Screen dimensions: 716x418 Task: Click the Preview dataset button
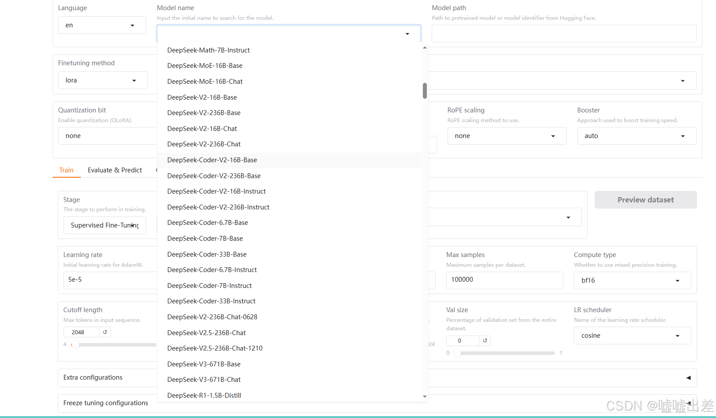point(645,200)
